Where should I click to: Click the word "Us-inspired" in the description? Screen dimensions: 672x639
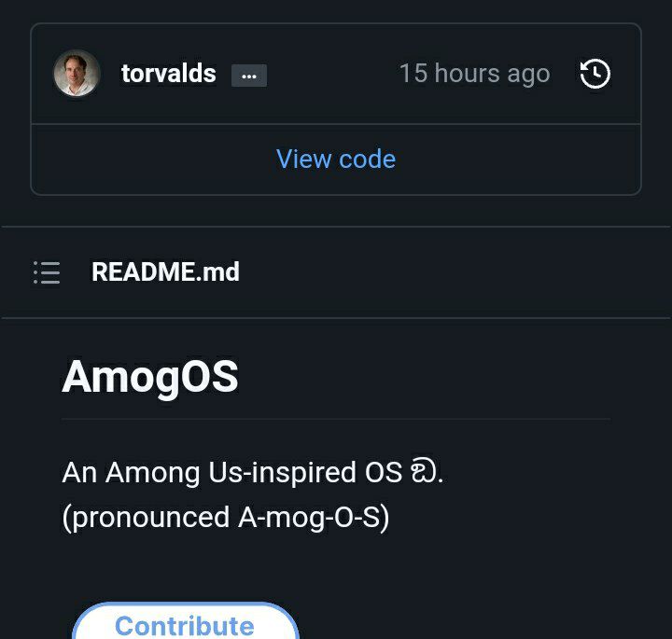tap(282, 473)
